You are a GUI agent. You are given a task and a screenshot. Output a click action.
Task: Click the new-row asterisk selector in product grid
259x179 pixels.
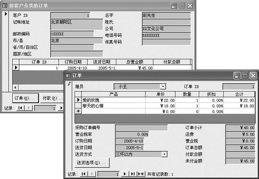pyautogui.click(x=78, y=111)
